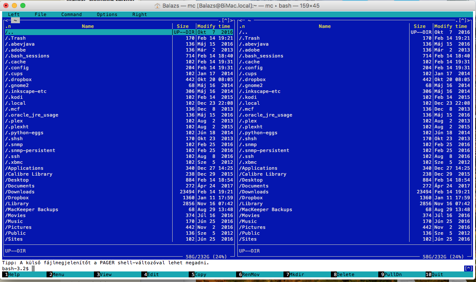Image resolution: width=476 pixels, height=282 pixels.
Task: Sort right panel by Size header
Action: (x=420, y=26)
